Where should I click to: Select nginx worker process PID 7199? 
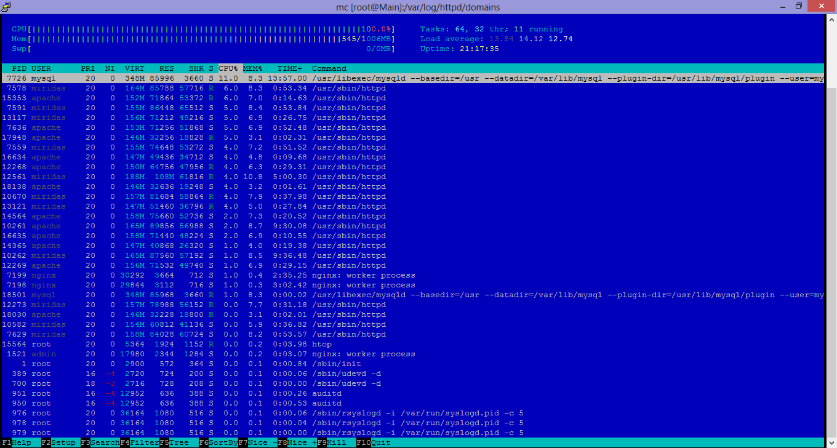(x=412, y=275)
